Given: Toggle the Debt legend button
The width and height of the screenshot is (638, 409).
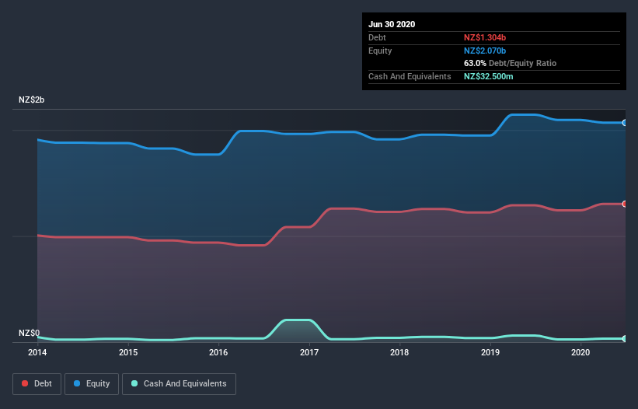Looking at the screenshot, I should (x=37, y=384).
